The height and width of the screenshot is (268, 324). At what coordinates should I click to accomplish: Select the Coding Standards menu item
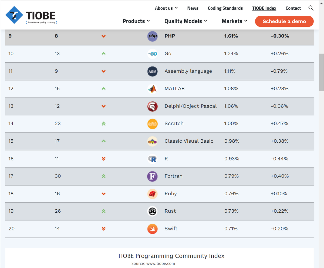(x=225, y=8)
